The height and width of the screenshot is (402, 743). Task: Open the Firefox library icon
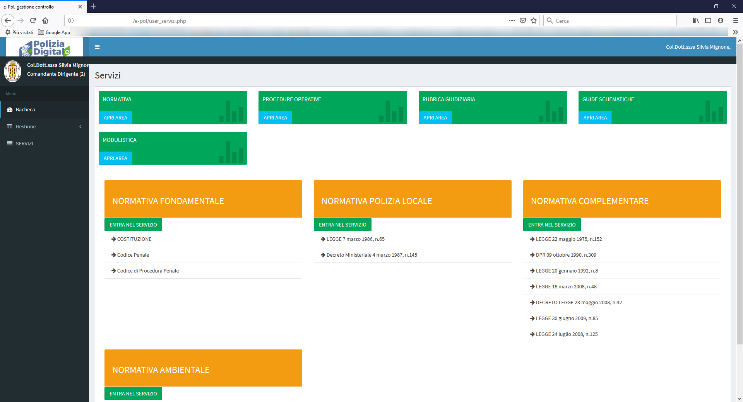tap(696, 20)
